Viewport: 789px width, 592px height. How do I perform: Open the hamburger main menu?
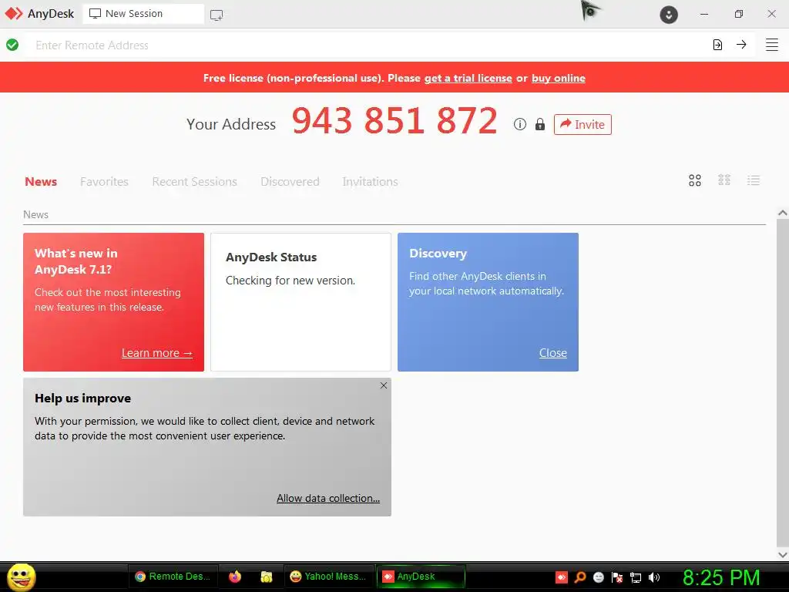772,45
